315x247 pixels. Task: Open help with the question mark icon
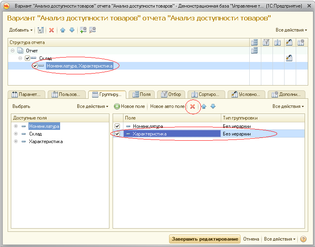tap(303, 239)
